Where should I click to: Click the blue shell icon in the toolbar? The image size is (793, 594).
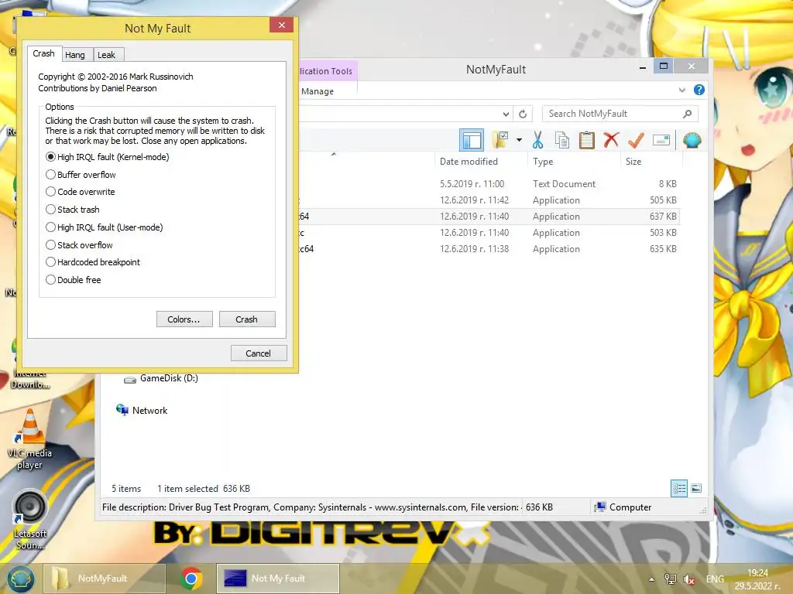692,140
